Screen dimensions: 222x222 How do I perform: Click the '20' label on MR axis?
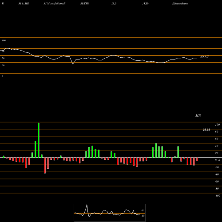coord(217,153)
